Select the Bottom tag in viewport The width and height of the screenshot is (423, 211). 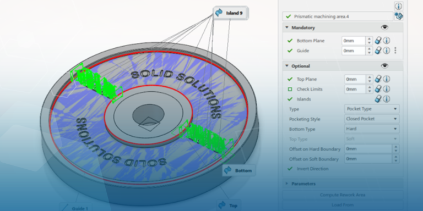(x=238, y=170)
